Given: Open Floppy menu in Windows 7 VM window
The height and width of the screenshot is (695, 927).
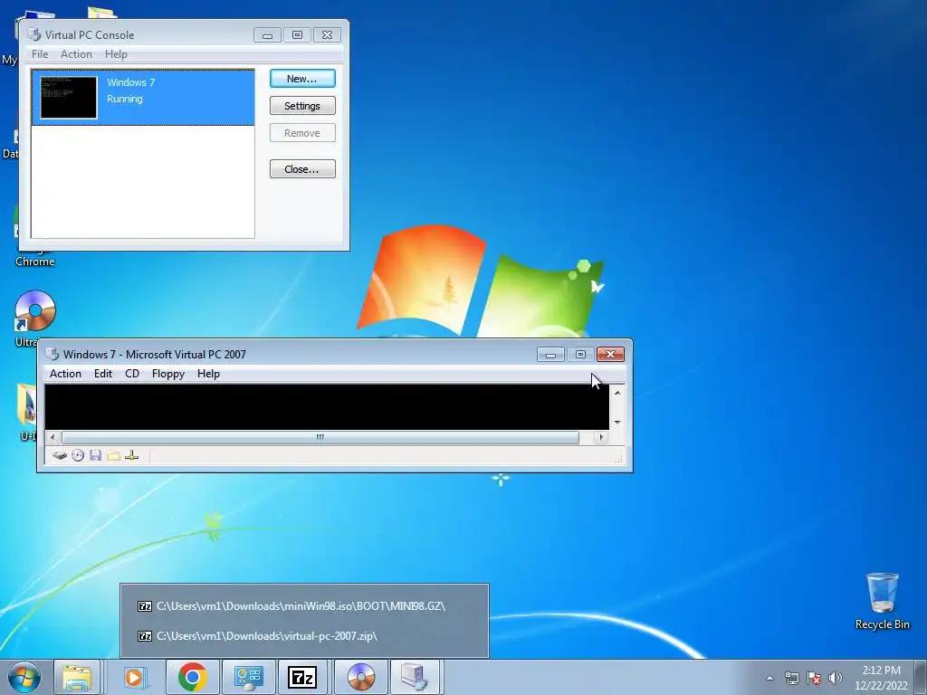Looking at the screenshot, I should click(168, 374).
